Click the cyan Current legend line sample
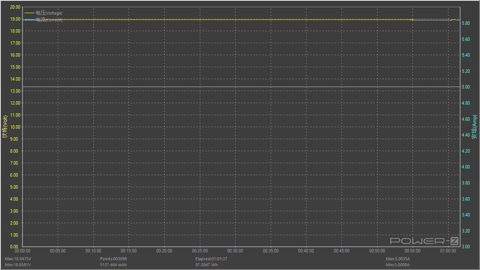Screen dimensions: 480x270 [x=29, y=20]
